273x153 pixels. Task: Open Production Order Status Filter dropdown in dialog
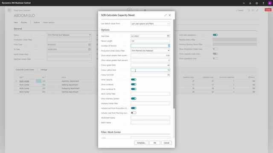[150, 51]
